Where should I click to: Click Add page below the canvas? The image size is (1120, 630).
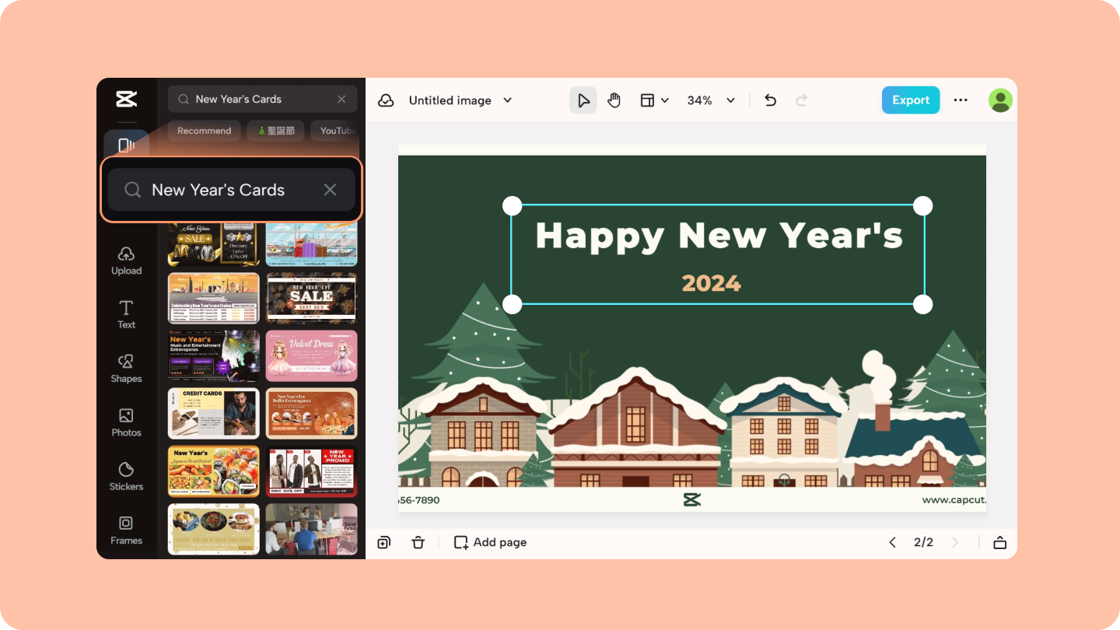coord(489,542)
